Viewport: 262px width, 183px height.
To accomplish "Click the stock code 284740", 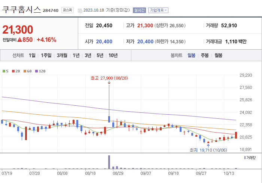I will point(51,10).
